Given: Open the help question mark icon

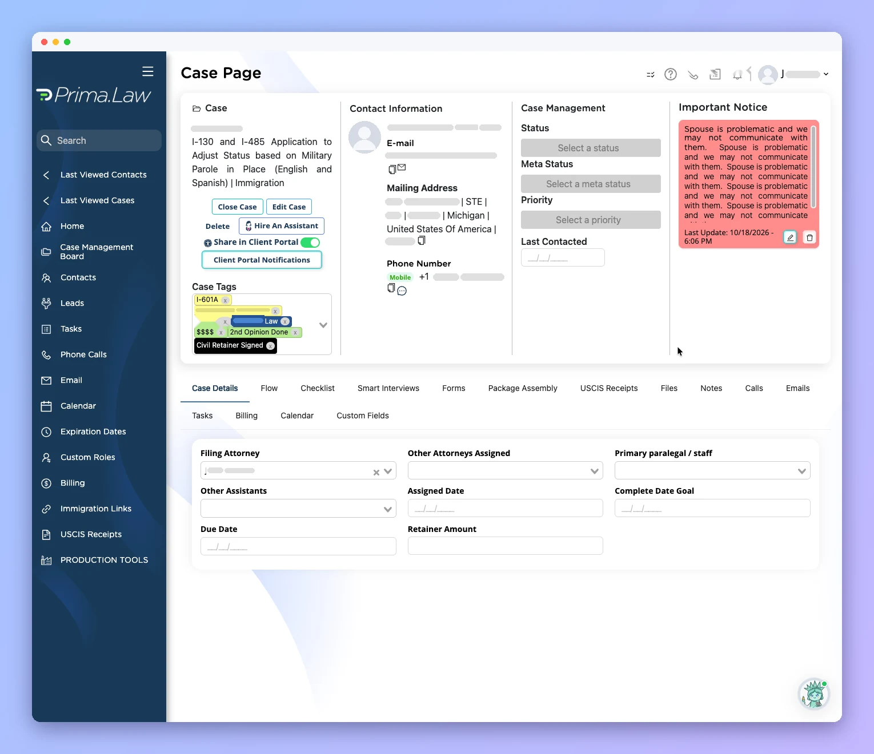Looking at the screenshot, I should [671, 74].
